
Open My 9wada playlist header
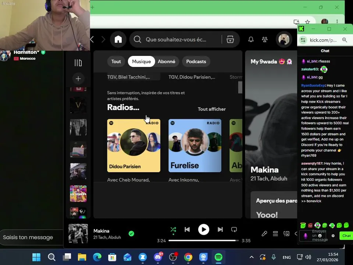pos(271,61)
